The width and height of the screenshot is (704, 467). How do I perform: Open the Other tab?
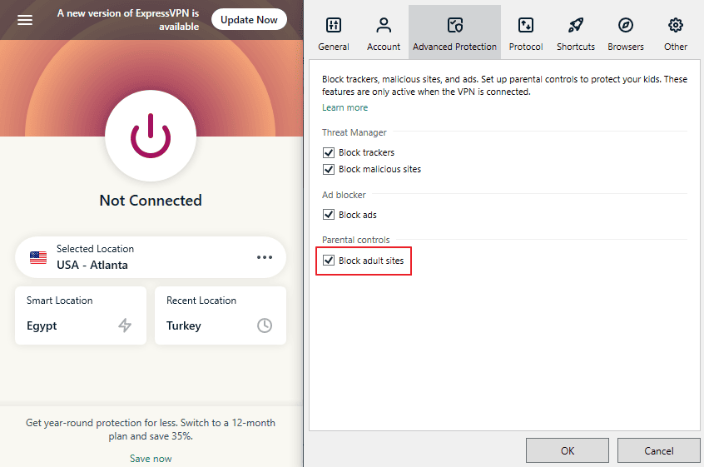pyautogui.click(x=675, y=32)
